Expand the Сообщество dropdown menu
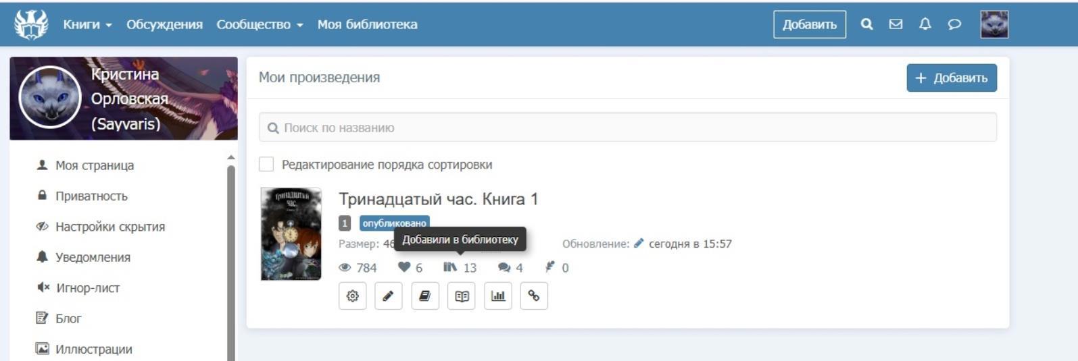1078x361 pixels. (x=260, y=24)
